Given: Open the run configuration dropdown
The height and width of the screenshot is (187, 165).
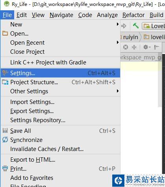Looking at the screenshot, I should point(153,26).
